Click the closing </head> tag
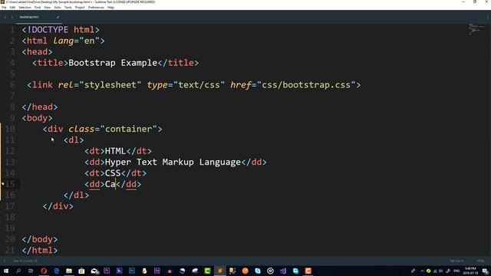This screenshot has width=491, height=276. [x=40, y=107]
